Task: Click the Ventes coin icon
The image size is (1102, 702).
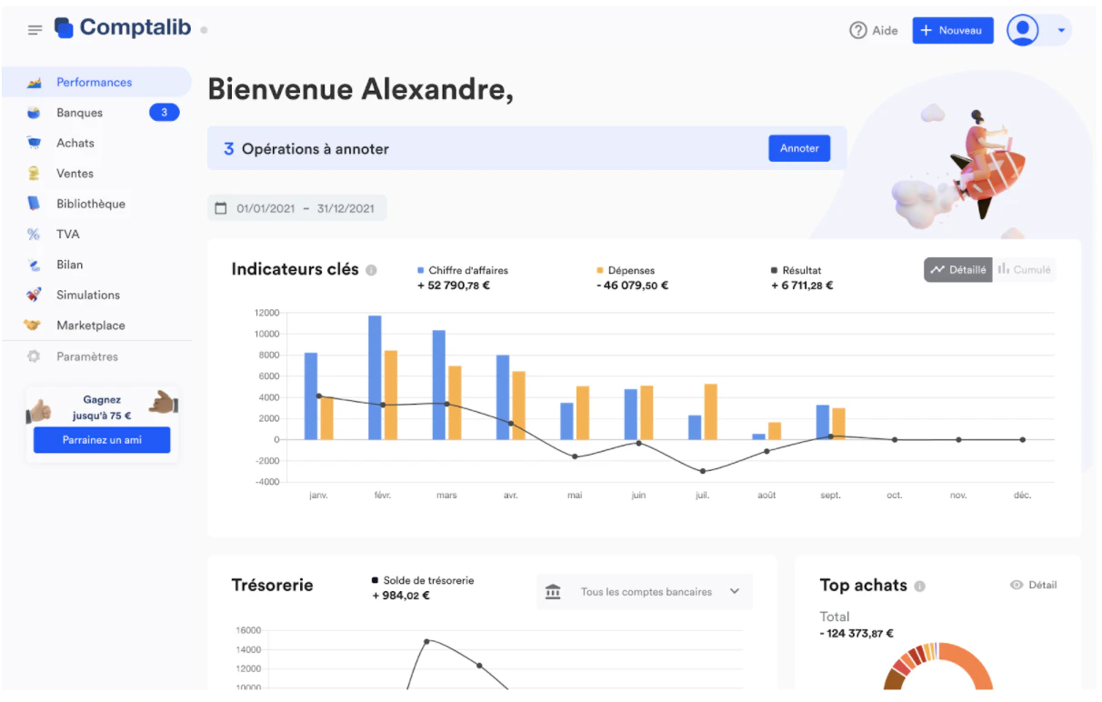Action: coord(34,173)
